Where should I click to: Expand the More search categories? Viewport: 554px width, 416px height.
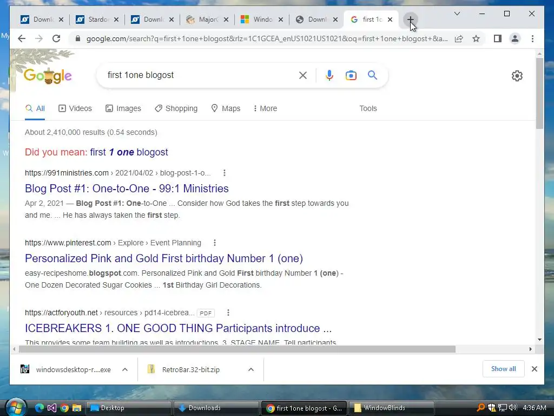pos(265,108)
